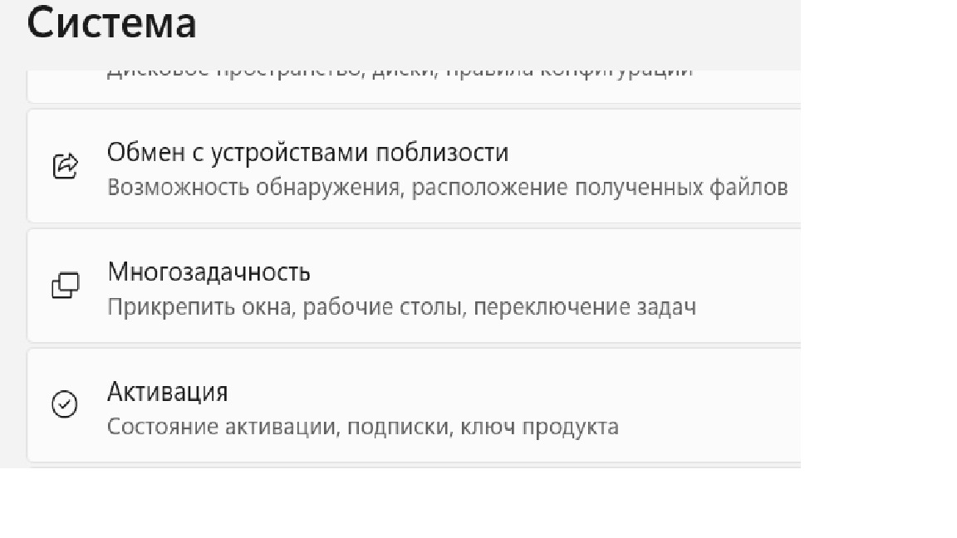This screenshot has width=957, height=538.
Task: Open the Многозадачность settings page
Action: [414, 286]
